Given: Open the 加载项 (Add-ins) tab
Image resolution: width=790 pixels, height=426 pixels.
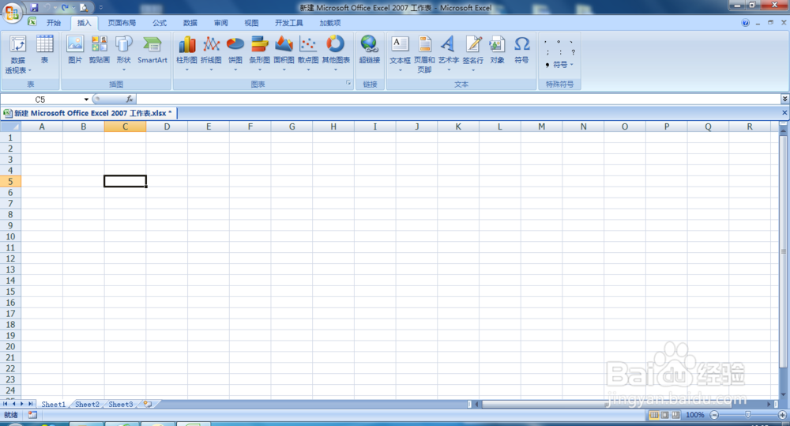Looking at the screenshot, I should pyautogui.click(x=330, y=23).
